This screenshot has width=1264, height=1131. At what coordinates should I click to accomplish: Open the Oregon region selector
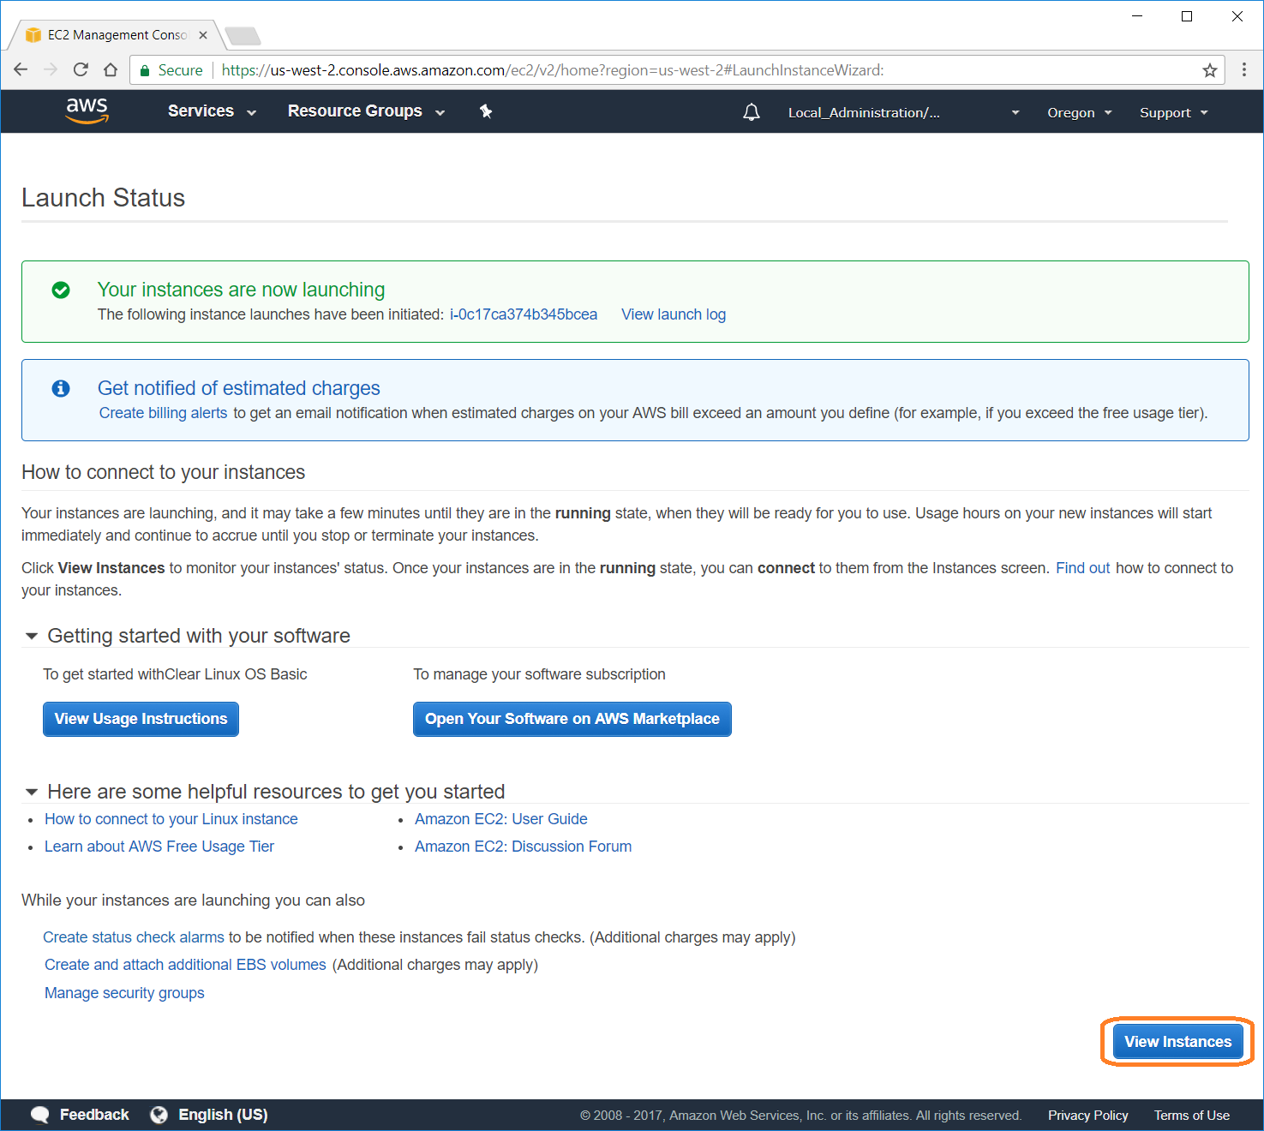tap(1079, 112)
